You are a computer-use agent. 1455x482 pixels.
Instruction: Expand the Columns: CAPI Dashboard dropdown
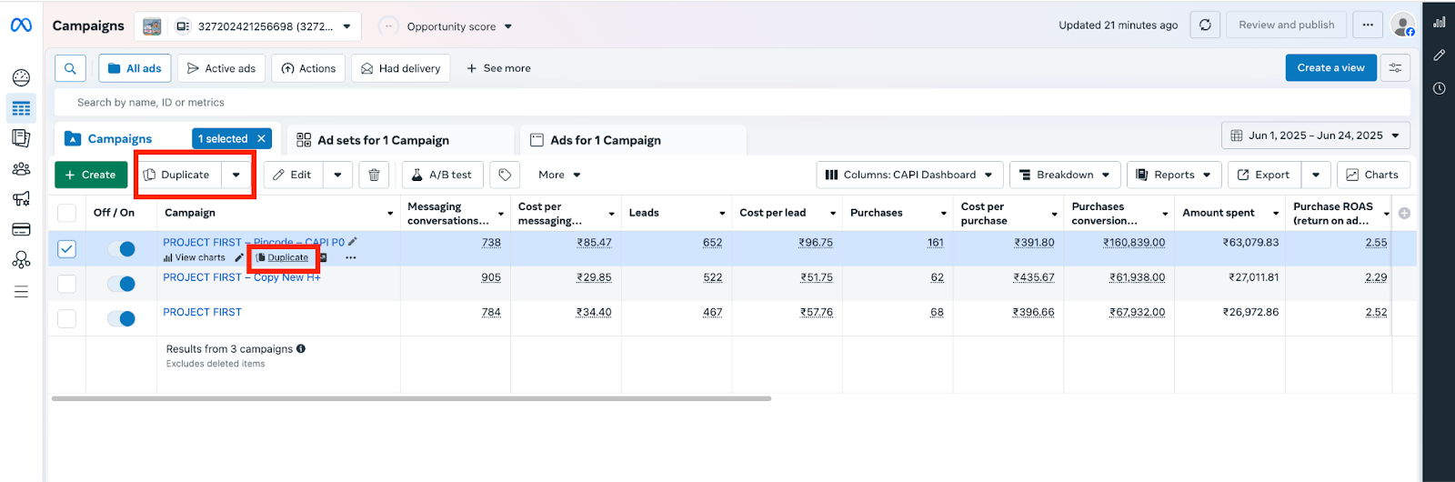(x=909, y=175)
